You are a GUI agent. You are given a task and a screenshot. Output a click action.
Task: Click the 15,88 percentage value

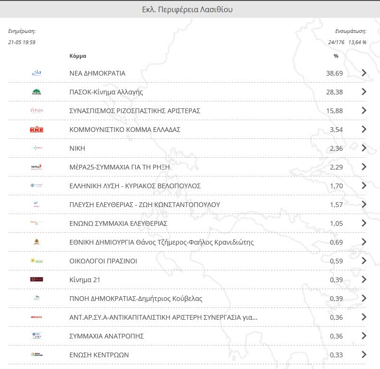[x=334, y=111]
